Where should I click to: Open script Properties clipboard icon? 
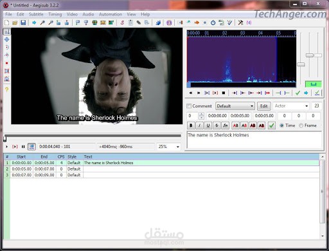pos(130,23)
